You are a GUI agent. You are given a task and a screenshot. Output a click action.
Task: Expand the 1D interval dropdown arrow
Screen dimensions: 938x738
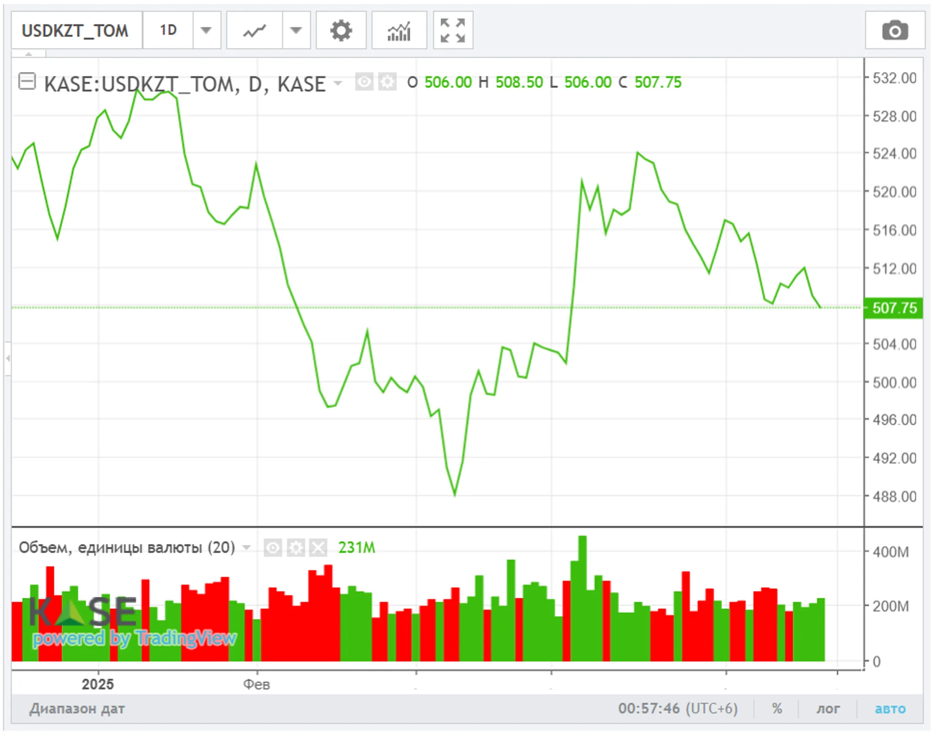tap(206, 30)
